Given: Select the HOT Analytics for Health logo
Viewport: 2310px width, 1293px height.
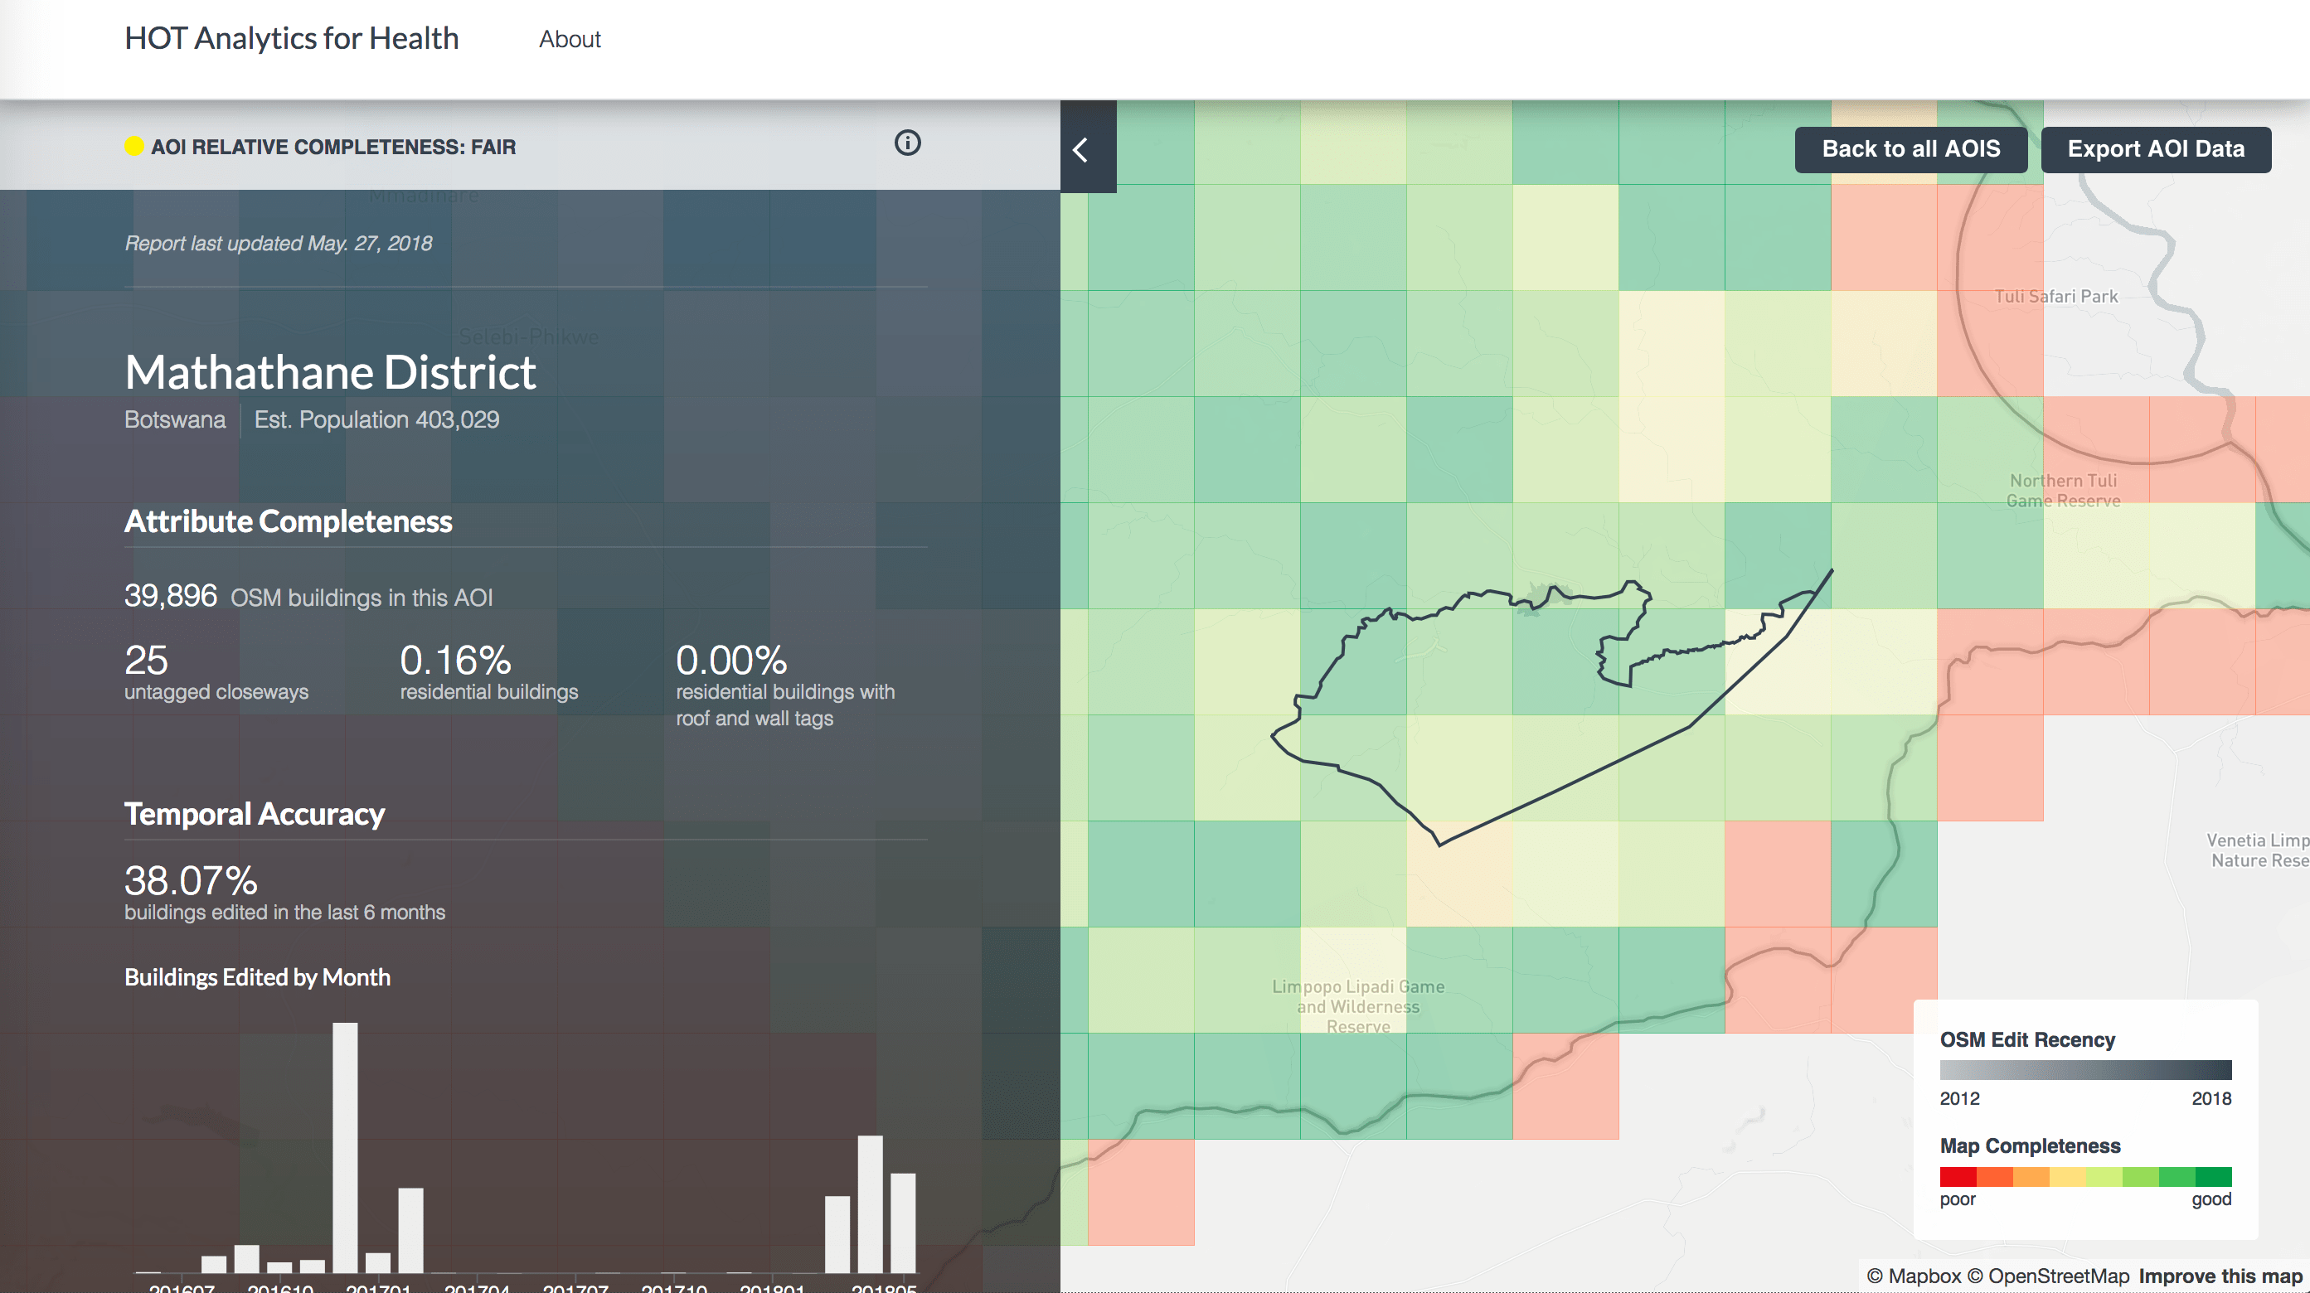Looking at the screenshot, I should [293, 37].
